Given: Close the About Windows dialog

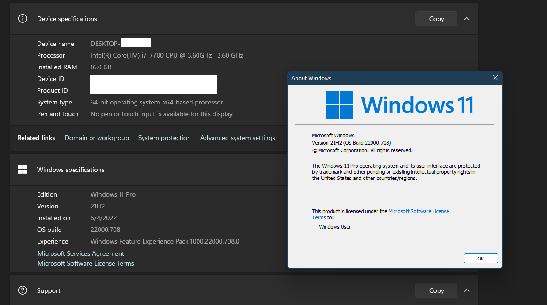Looking at the screenshot, I should click(x=495, y=78).
